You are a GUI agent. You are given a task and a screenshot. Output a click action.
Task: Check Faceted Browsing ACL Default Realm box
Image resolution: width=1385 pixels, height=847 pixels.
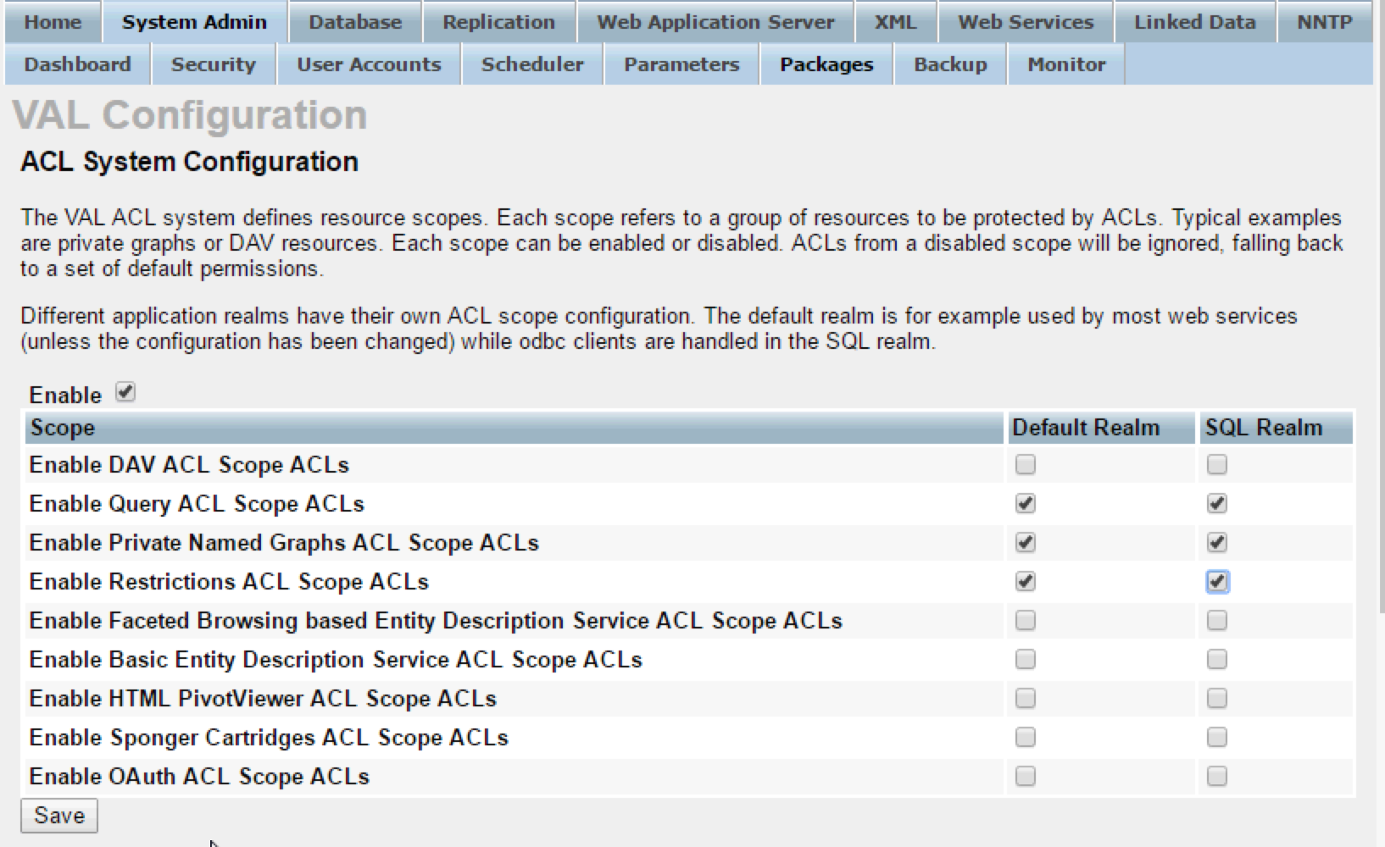coord(1025,620)
